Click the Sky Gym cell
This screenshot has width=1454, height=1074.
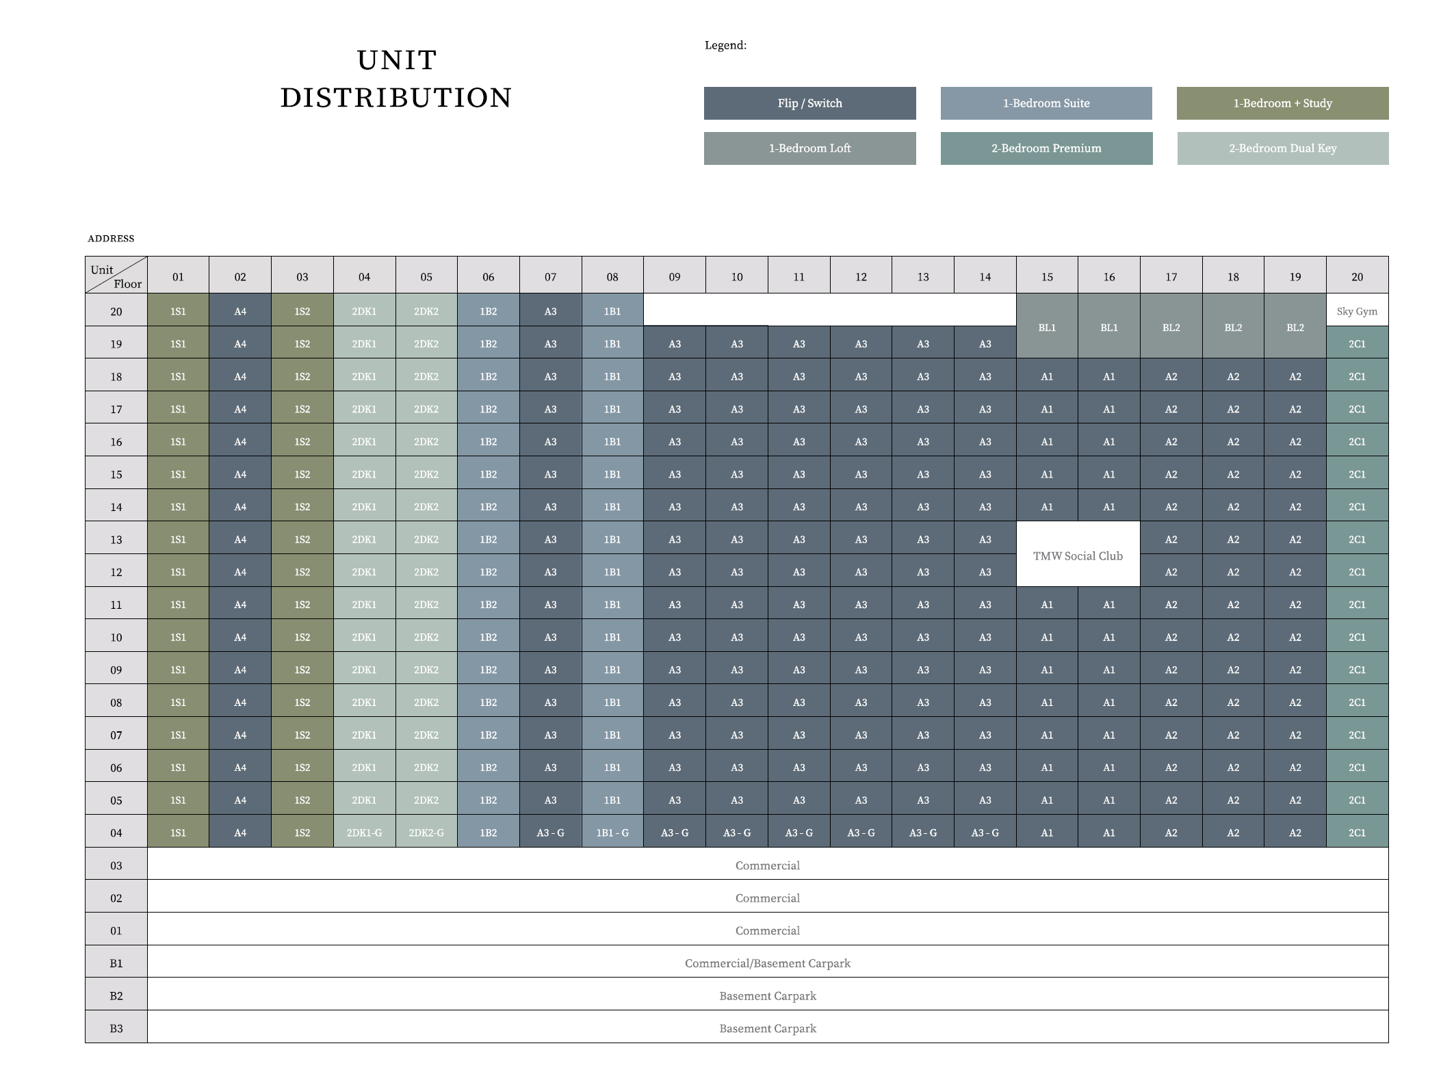coord(1356,311)
